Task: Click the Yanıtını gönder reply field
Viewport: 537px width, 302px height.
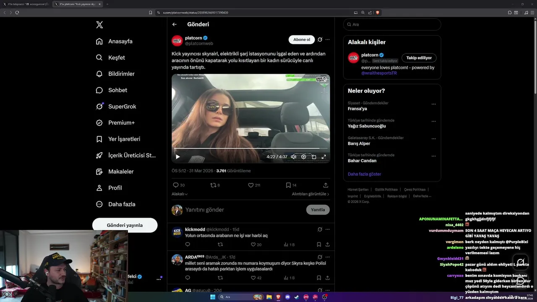Action: click(243, 210)
